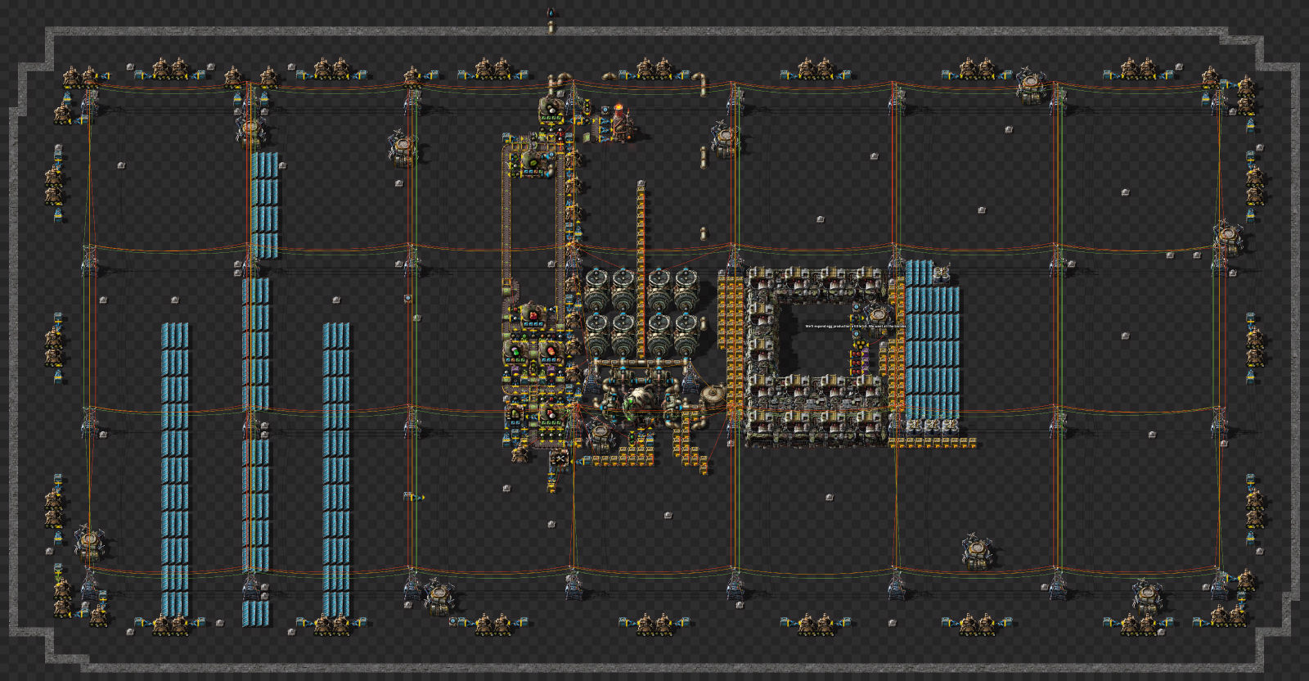Select the chest row below the three accumulators

(x=932, y=443)
